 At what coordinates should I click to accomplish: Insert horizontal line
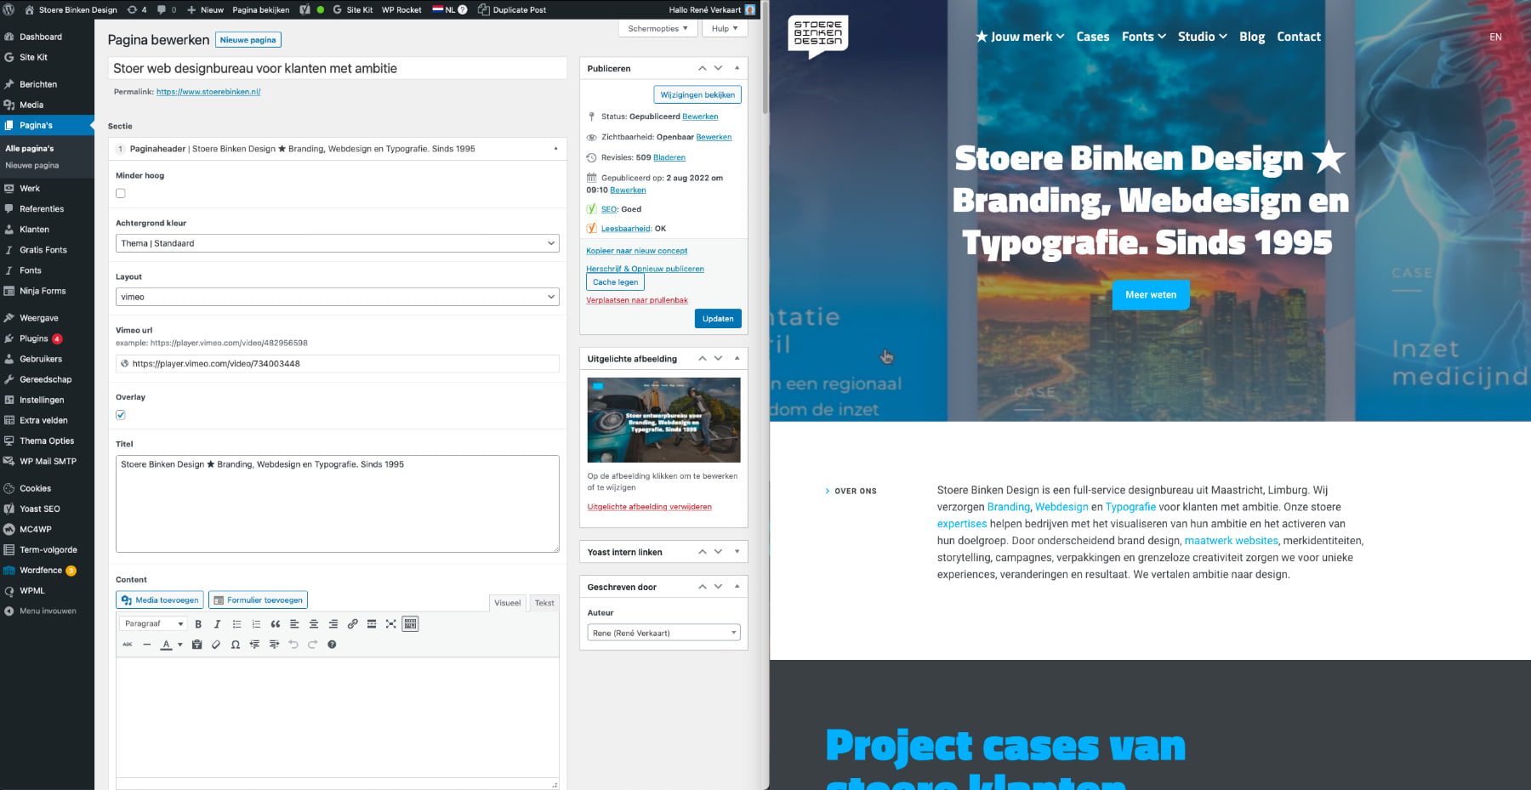click(x=146, y=645)
